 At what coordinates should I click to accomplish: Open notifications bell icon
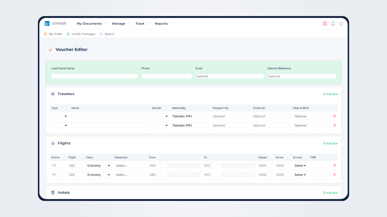333,23
